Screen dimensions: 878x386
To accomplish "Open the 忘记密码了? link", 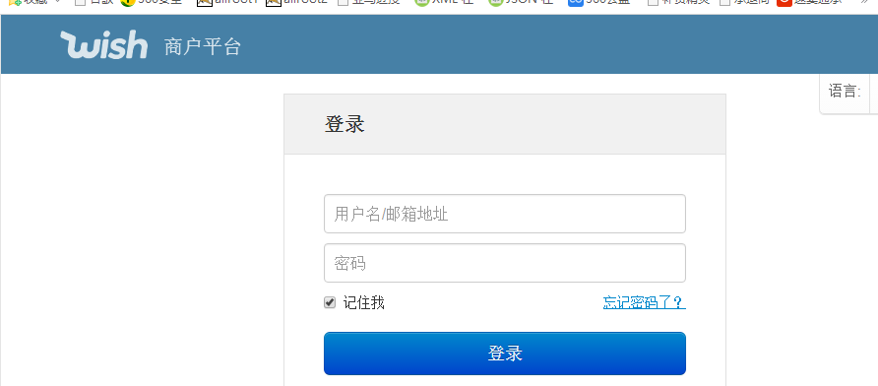I will click(x=644, y=302).
